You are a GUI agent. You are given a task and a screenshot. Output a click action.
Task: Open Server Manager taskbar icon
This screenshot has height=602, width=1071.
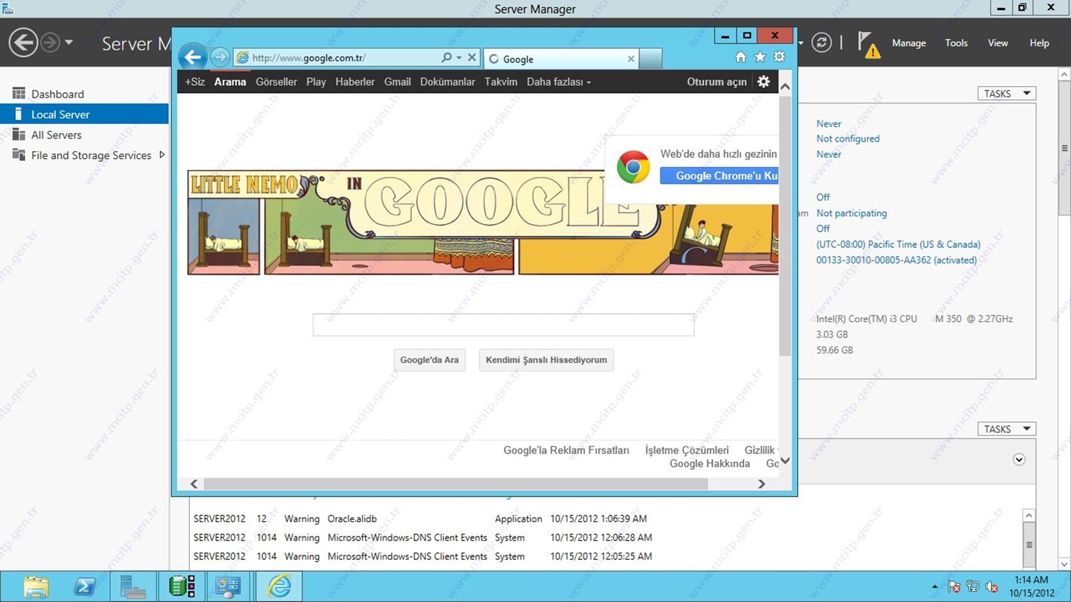tap(133, 587)
